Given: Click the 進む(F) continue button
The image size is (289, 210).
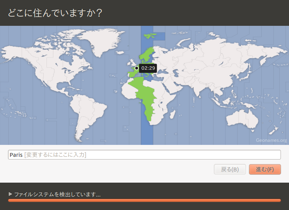Looking at the screenshot, I should 265,169.
